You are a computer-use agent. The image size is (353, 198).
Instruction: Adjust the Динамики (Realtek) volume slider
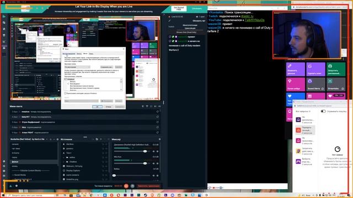pos(132,151)
